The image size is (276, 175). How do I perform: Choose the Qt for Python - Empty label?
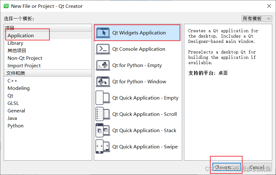point(137,65)
